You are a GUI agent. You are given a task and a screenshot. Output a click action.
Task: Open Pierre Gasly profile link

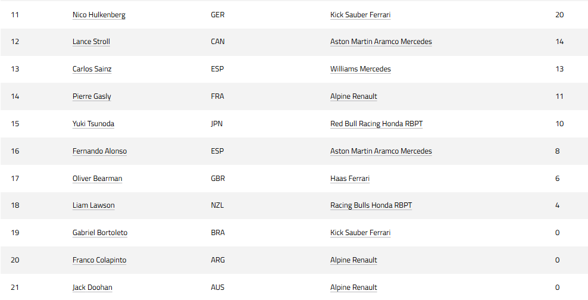(92, 96)
